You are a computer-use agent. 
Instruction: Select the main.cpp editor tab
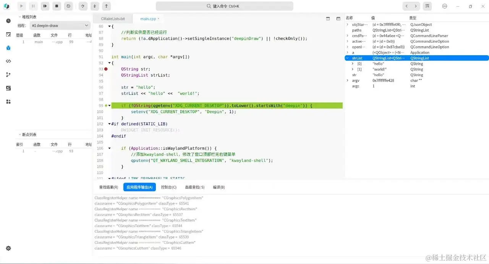[x=148, y=19]
